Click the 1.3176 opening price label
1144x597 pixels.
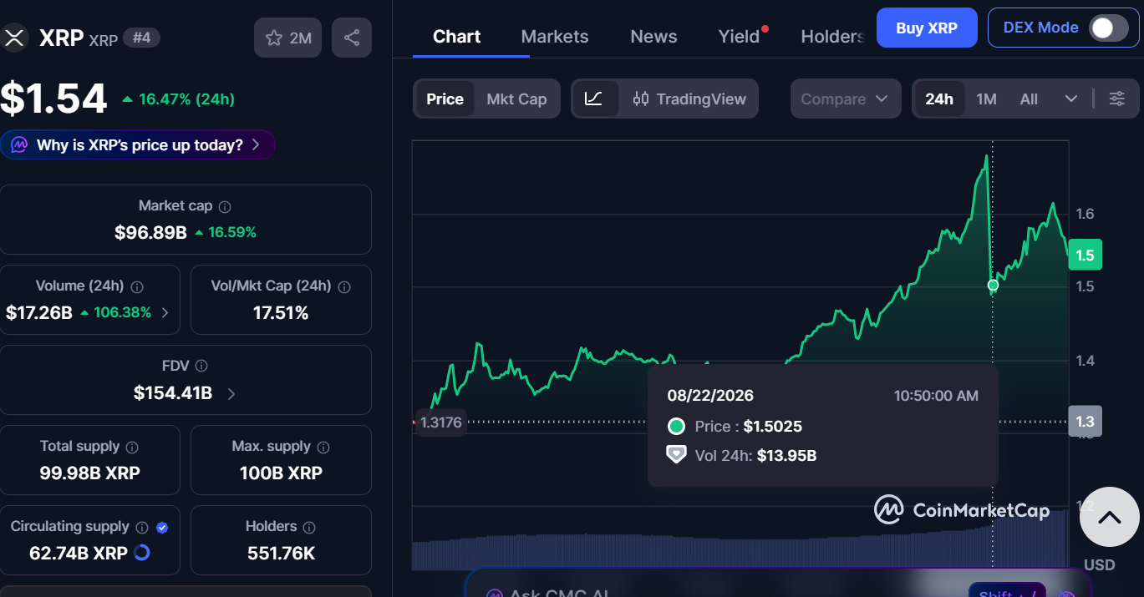(440, 422)
